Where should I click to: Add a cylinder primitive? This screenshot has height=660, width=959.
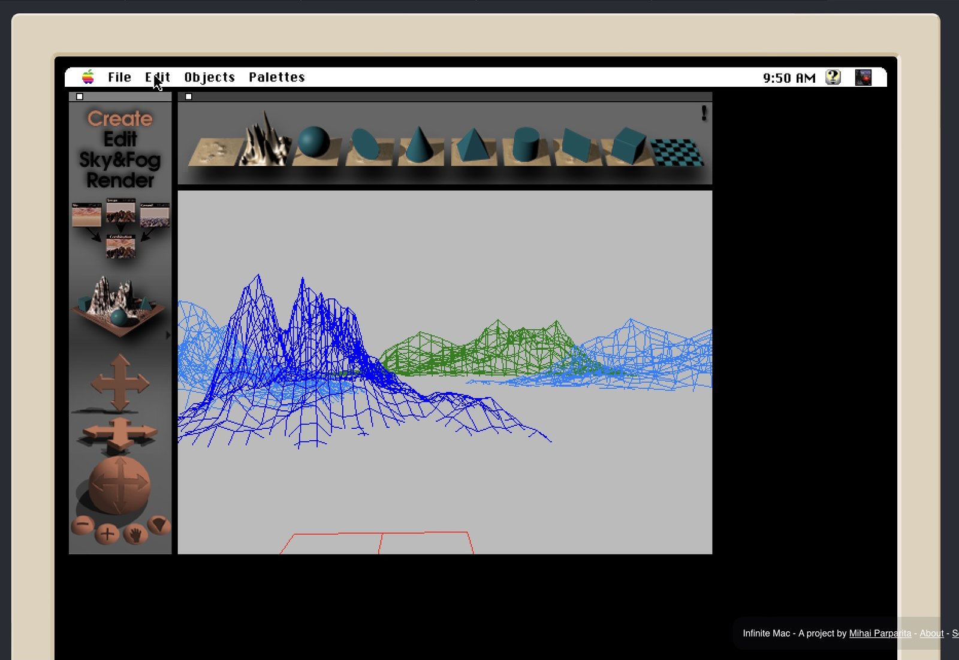[x=526, y=145]
